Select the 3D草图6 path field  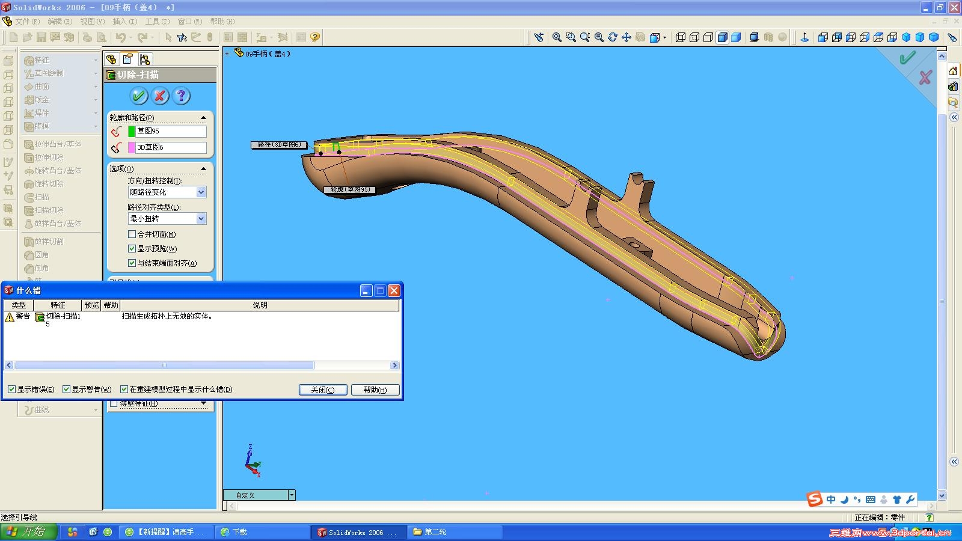[x=171, y=147]
